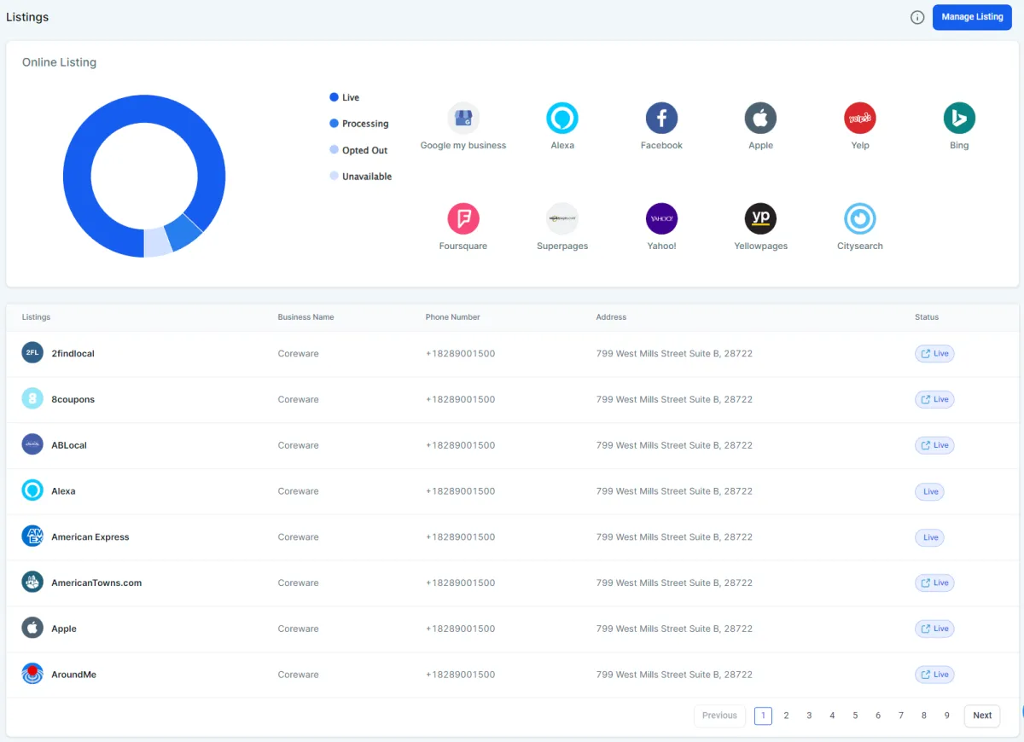Click the Yellowpages directory icon
The image size is (1024, 742).
[x=760, y=218]
